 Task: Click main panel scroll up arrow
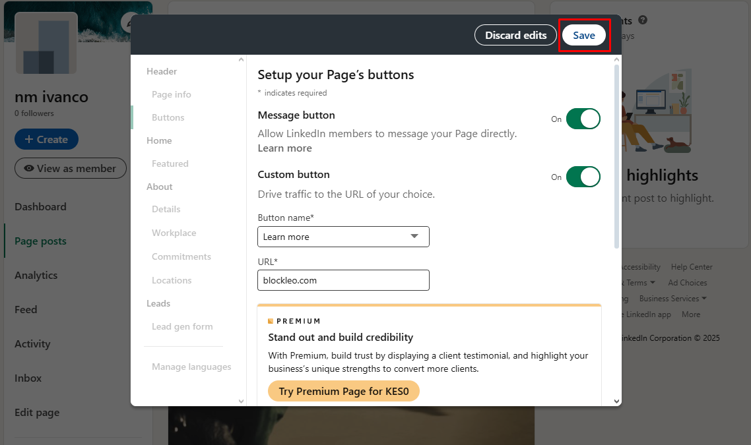(x=616, y=60)
